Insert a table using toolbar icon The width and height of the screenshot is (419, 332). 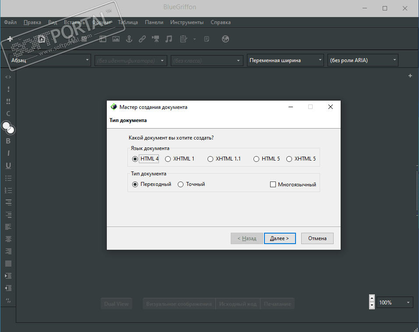point(103,39)
